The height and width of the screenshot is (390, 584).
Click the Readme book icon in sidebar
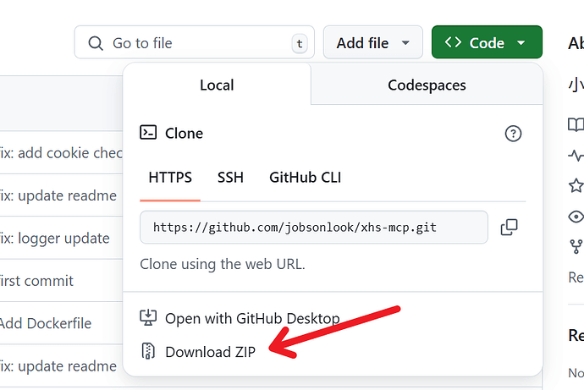pyautogui.click(x=576, y=124)
